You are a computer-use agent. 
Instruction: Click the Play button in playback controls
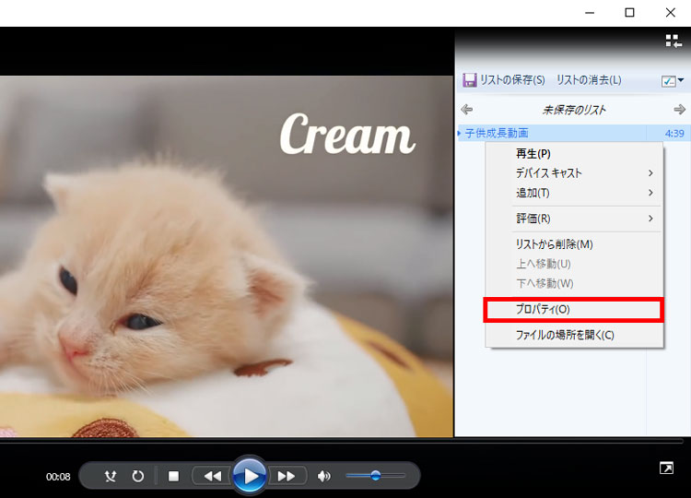(249, 476)
